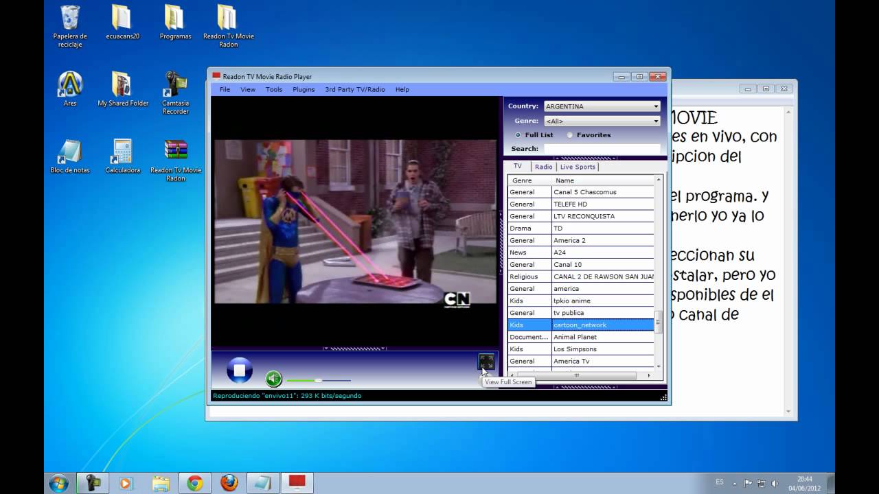This screenshot has height=494, width=879.
Task: Open Firefox from taskbar
Action: (229, 483)
